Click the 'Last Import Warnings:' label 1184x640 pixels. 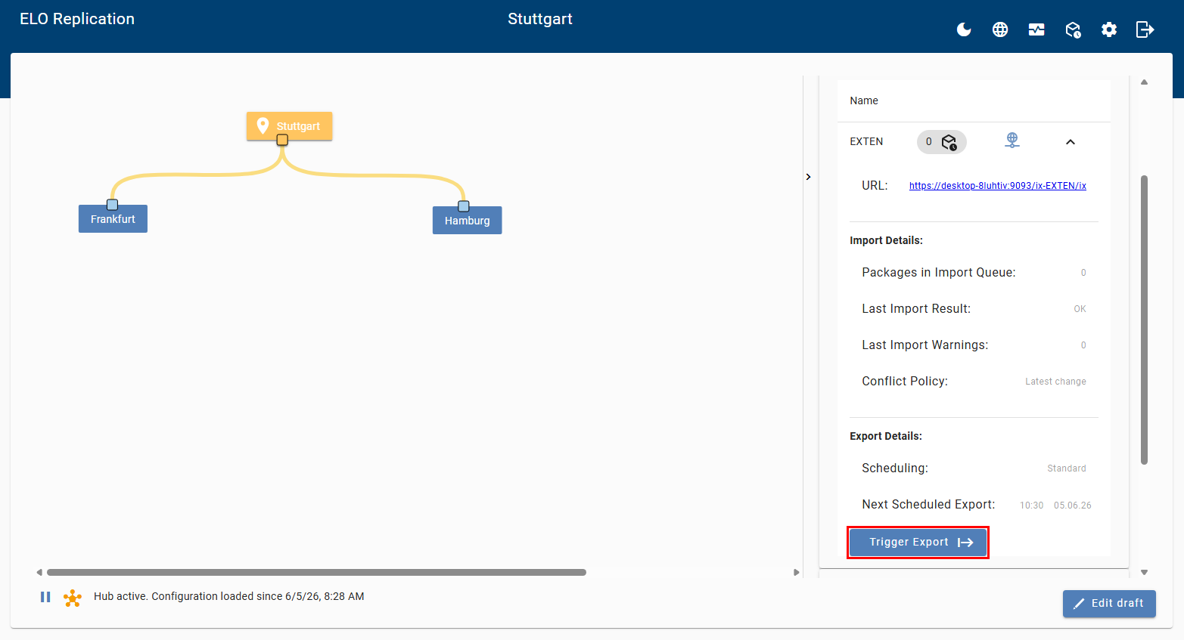[x=925, y=345]
